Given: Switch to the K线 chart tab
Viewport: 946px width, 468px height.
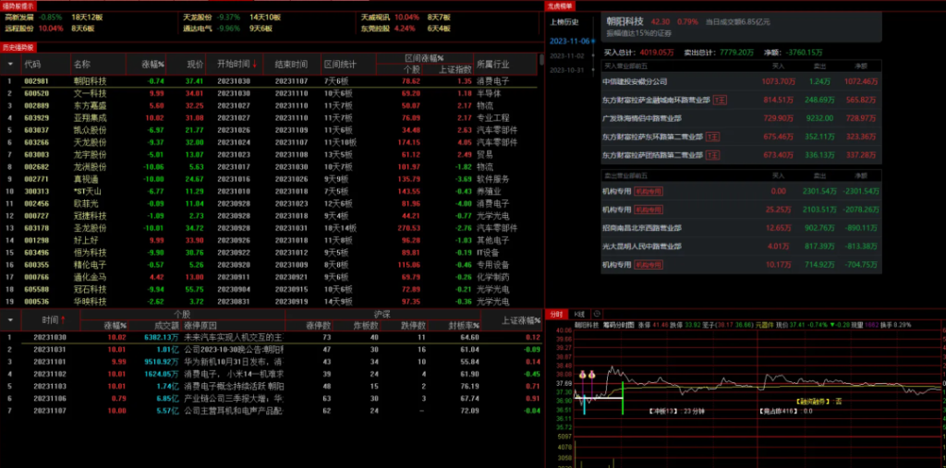Looking at the screenshot, I should pyautogui.click(x=579, y=314).
